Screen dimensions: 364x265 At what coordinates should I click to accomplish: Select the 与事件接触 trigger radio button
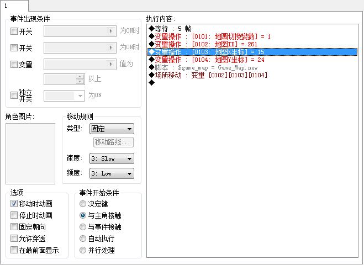pos(83,227)
